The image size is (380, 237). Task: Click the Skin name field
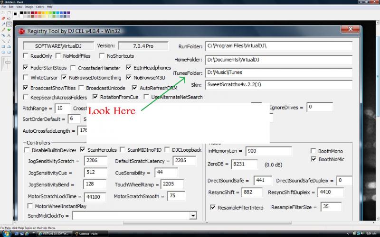tap(279, 85)
